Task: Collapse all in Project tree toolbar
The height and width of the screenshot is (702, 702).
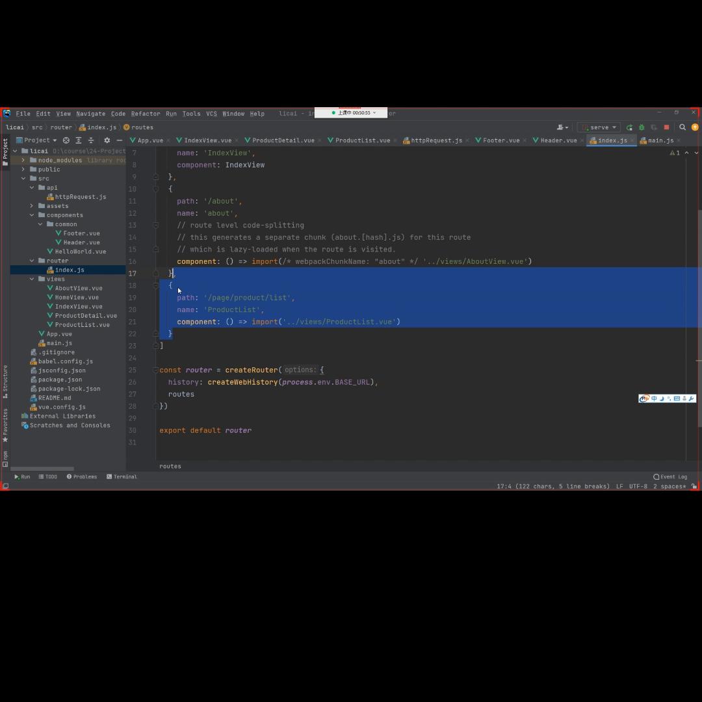Action: pos(91,140)
